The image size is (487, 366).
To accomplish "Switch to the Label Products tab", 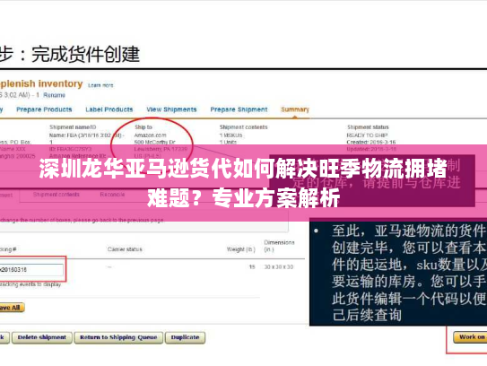I will (109, 109).
